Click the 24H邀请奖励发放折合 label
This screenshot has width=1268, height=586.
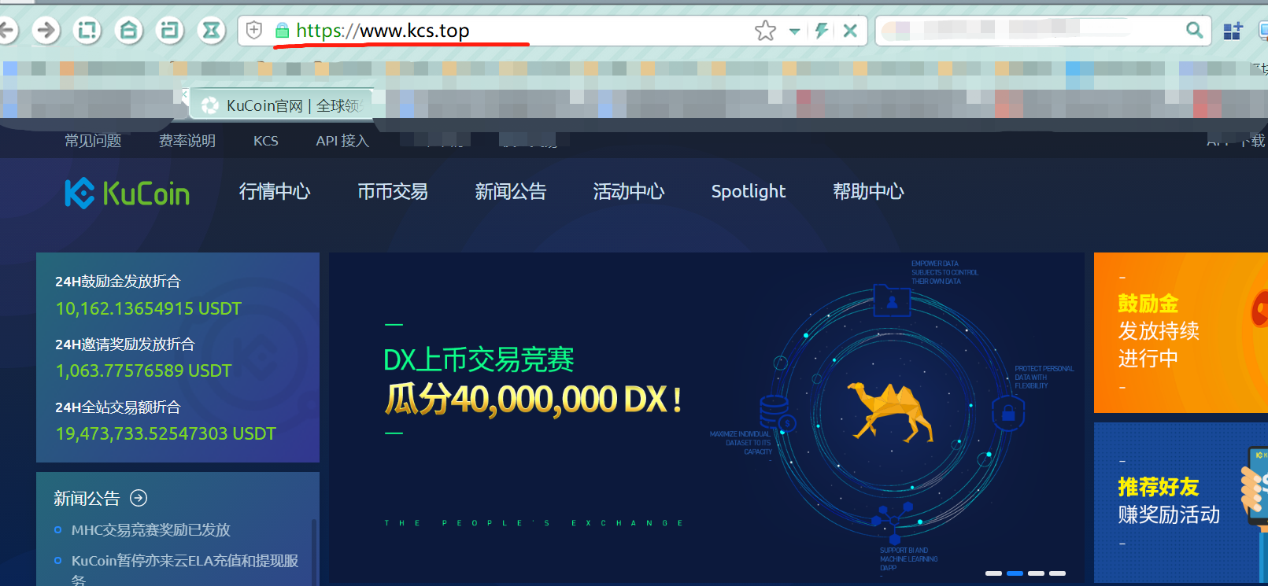coord(125,345)
